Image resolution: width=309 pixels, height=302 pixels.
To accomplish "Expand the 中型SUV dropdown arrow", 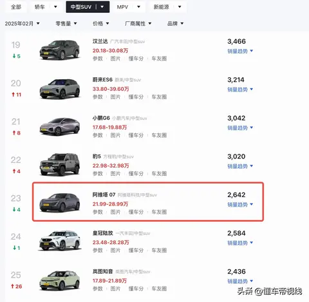I will (x=102, y=7).
